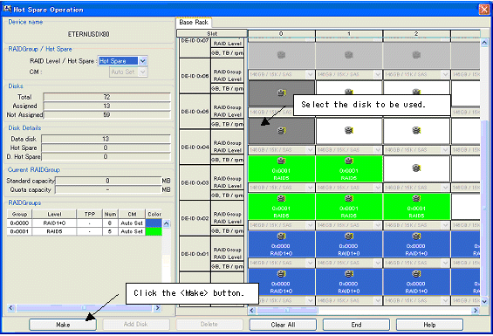Select the 0x0001 RAID5 row in the RAIDGroups table
The width and height of the screenshot is (493, 336).
(85, 231)
